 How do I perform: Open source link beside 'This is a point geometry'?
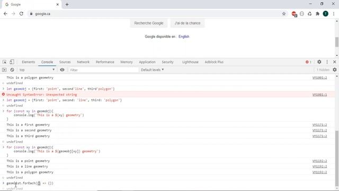pyautogui.click(x=319, y=161)
